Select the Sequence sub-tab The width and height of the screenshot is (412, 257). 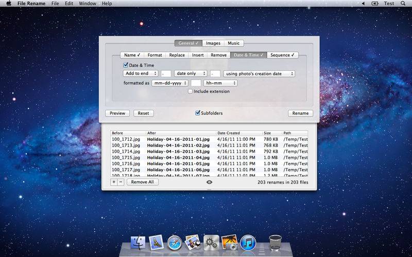(x=282, y=55)
